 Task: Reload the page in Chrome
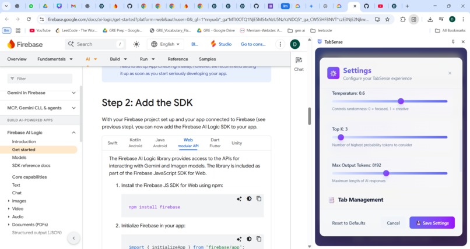(x=29, y=19)
